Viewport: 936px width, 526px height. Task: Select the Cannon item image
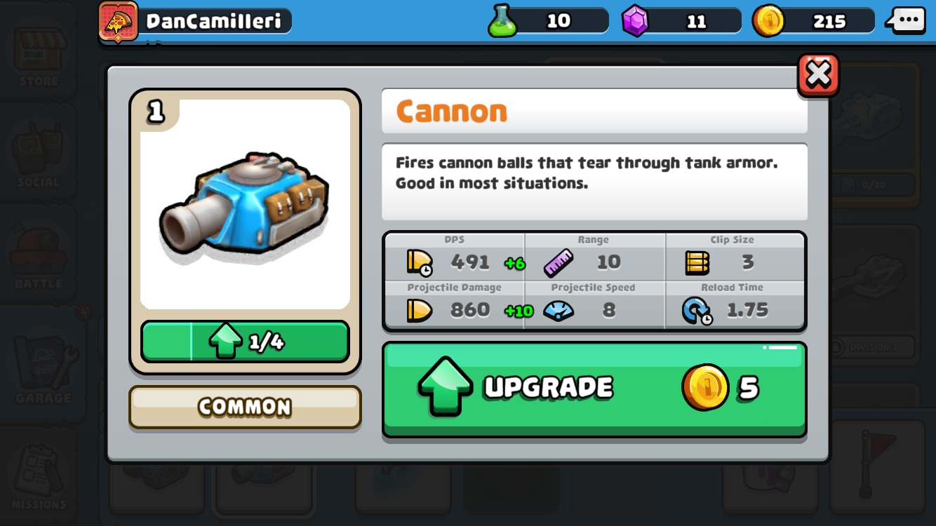click(x=245, y=204)
